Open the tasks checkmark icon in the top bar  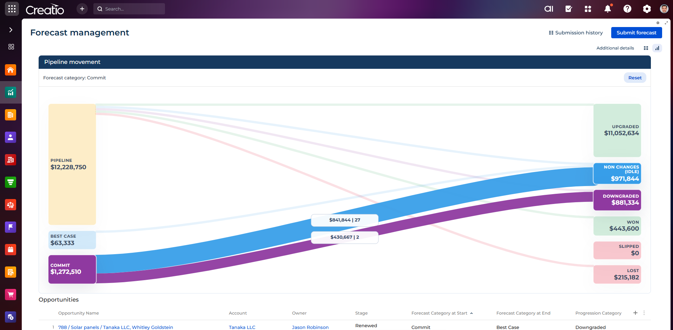[x=569, y=9]
